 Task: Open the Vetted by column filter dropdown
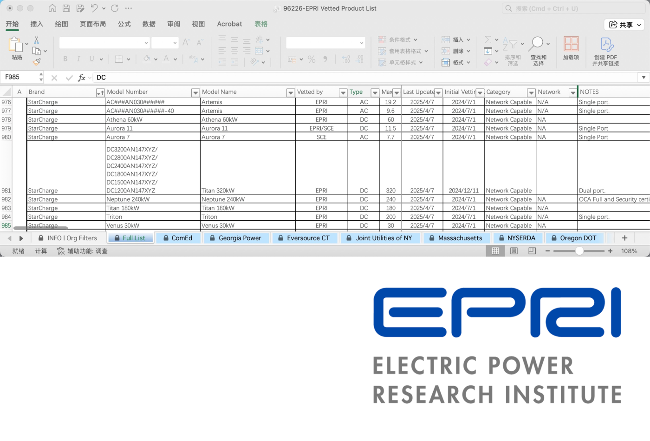[x=343, y=92]
